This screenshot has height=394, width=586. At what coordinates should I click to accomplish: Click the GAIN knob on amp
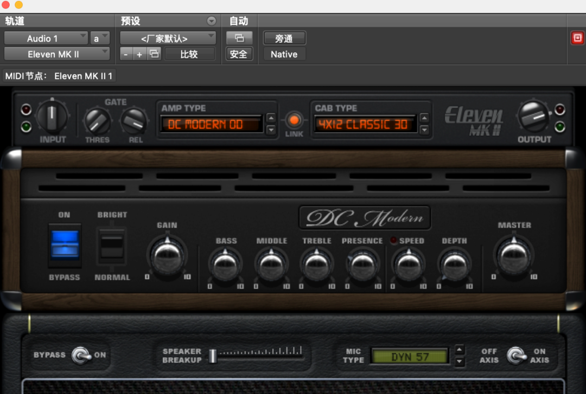click(167, 256)
